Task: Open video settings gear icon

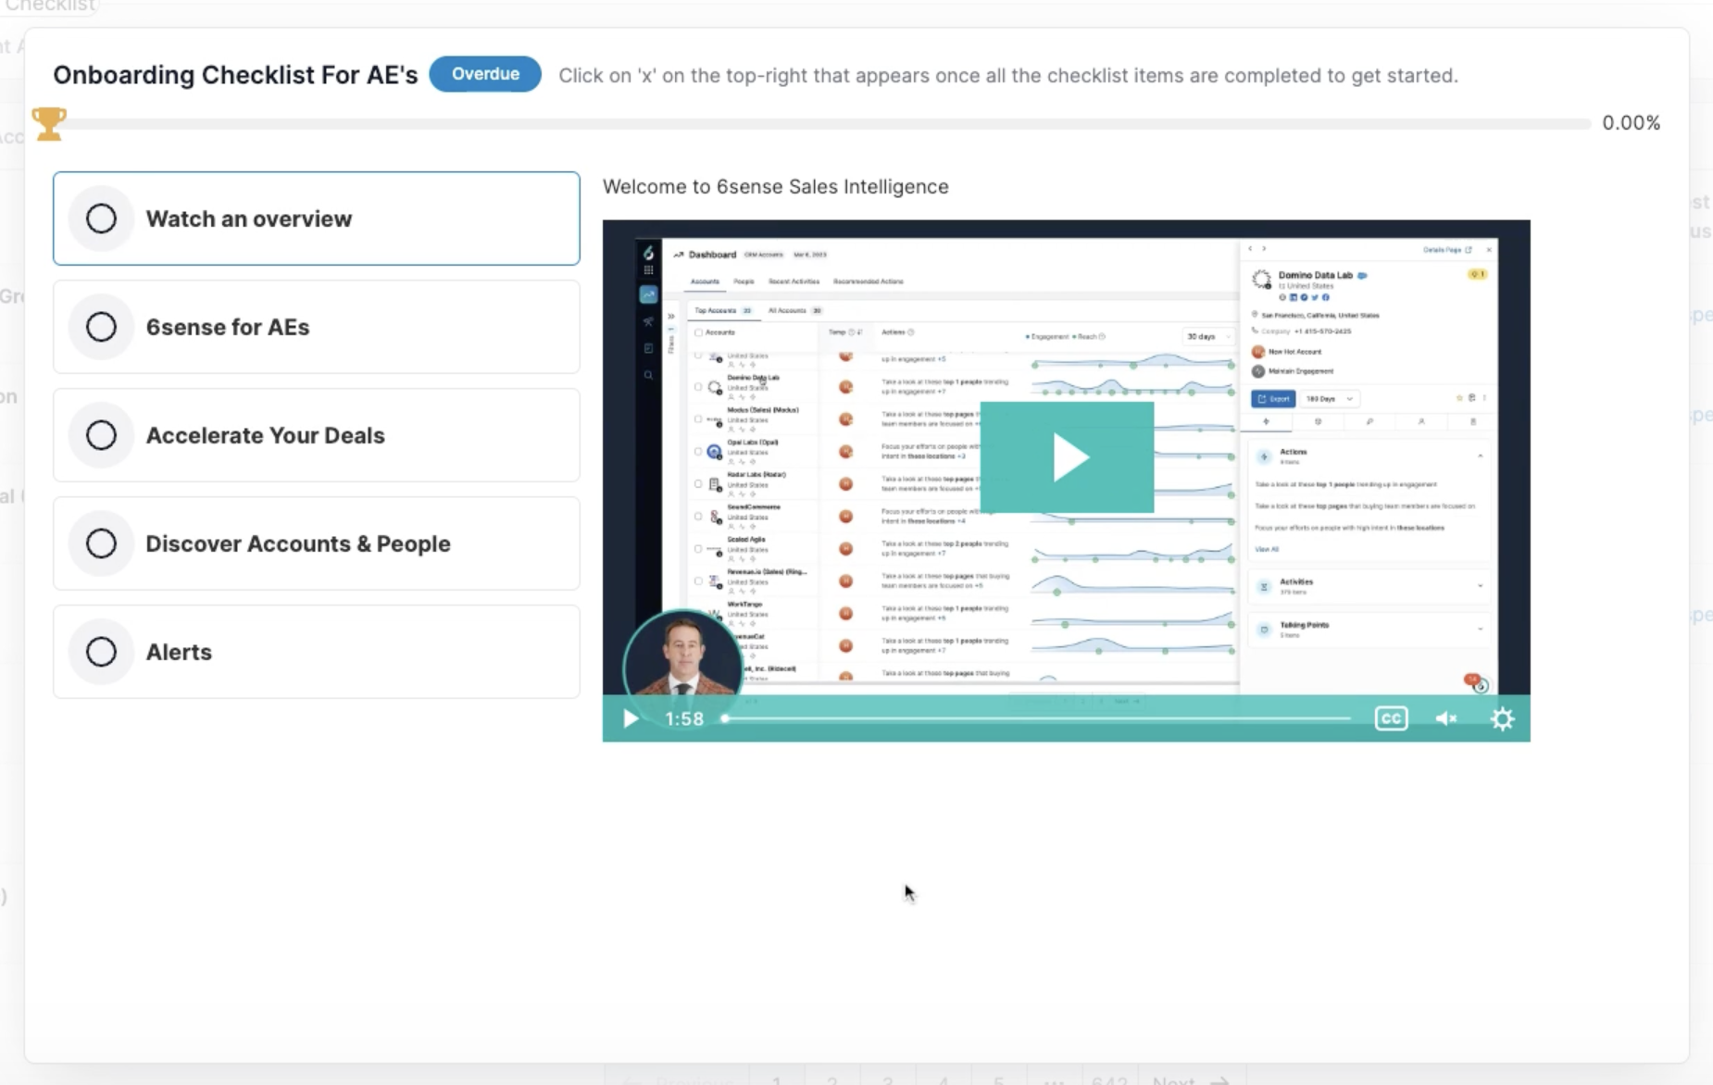Action: pyautogui.click(x=1502, y=718)
